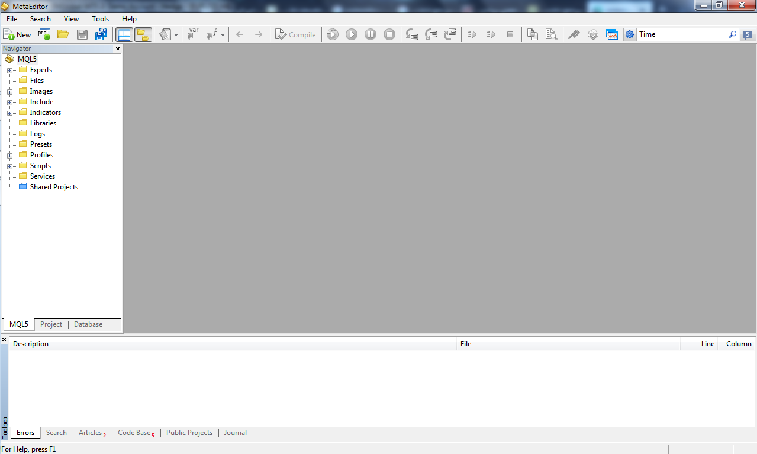757x454 pixels.
Task: Select the Shared Projects folder
Action: click(x=53, y=187)
